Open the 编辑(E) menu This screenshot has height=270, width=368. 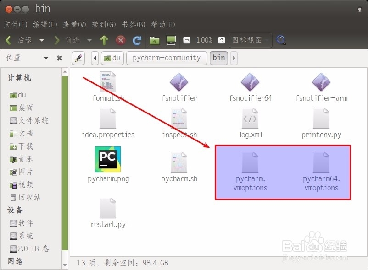coord(45,24)
